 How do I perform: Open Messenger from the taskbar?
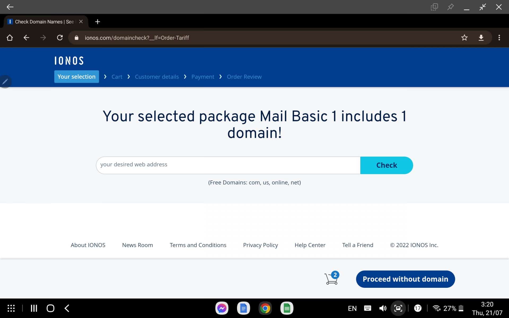pyautogui.click(x=222, y=308)
